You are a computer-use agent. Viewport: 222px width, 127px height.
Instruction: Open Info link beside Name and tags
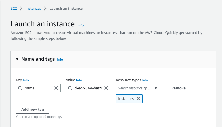tap(60, 60)
